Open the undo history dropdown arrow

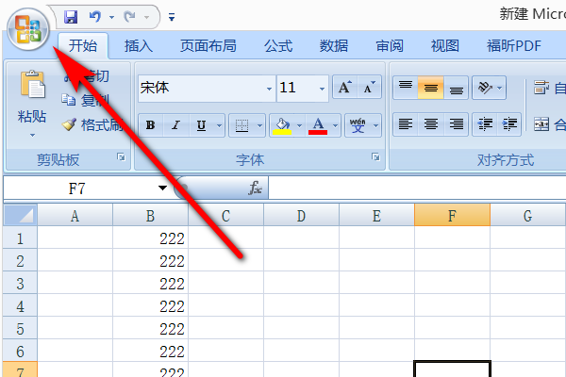(x=111, y=17)
